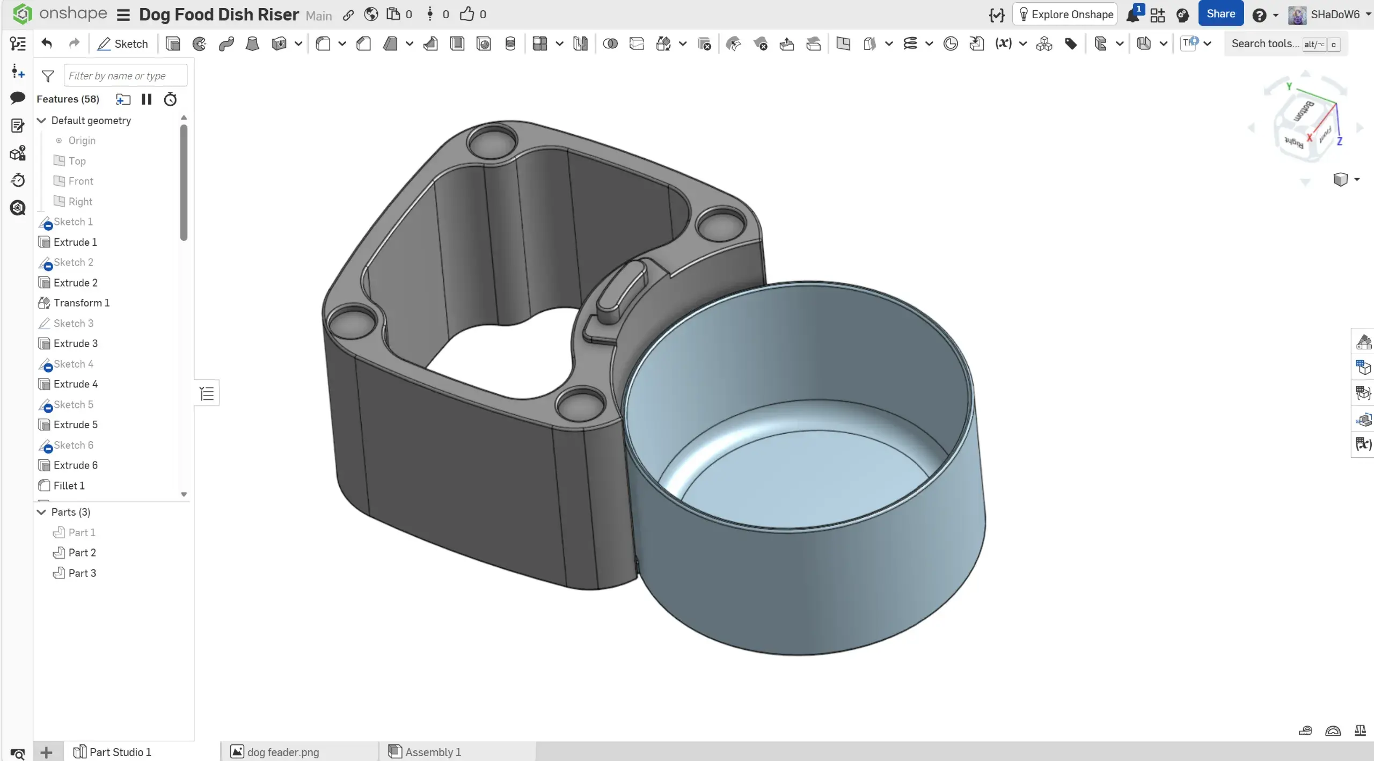The image size is (1374, 761).
Task: Select the Loft tool icon
Action: (252, 43)
